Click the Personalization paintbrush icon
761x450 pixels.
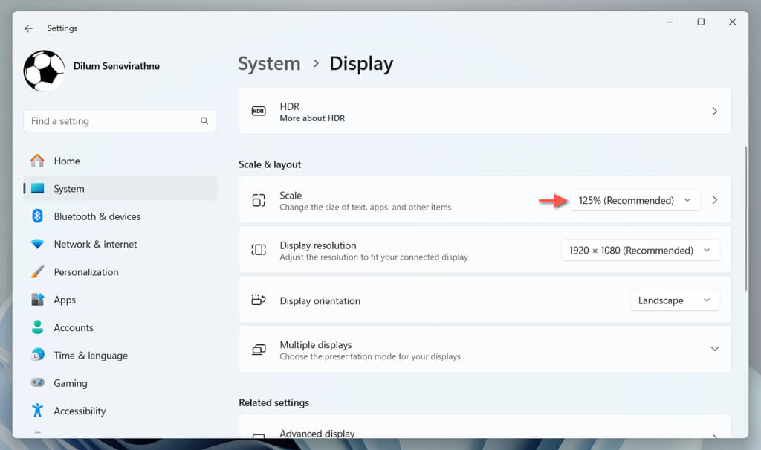point(37,272)
